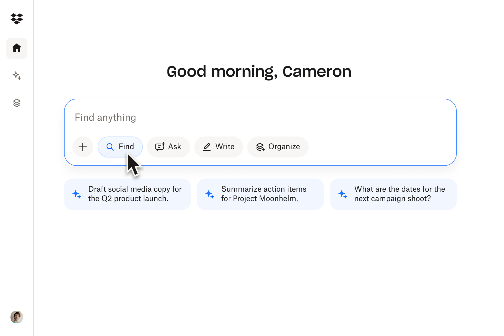The image size is (504, 336).
Task: Select the Home icon in the sidebar
Action: pyautogui.click(x=17, y=48)
